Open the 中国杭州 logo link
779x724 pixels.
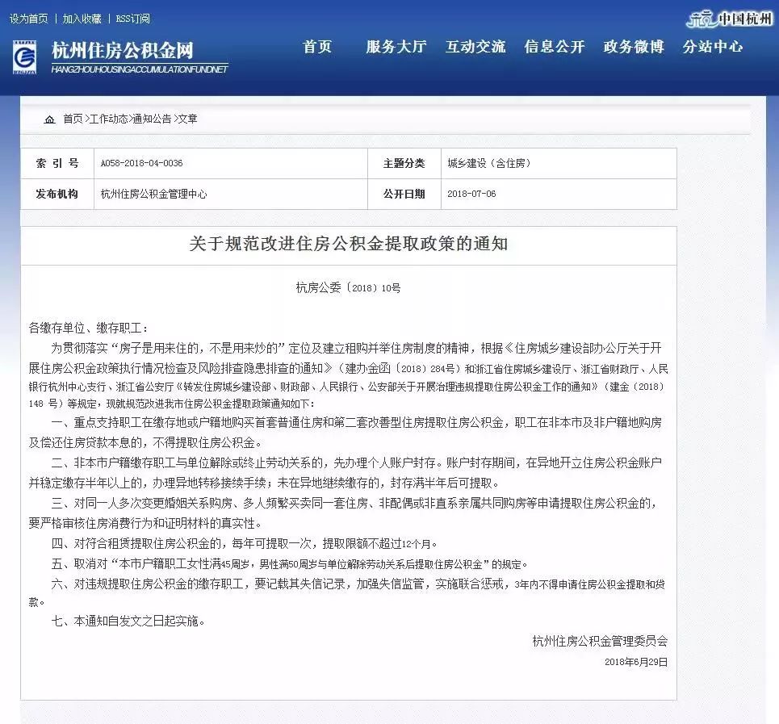(x=729, y=19)
